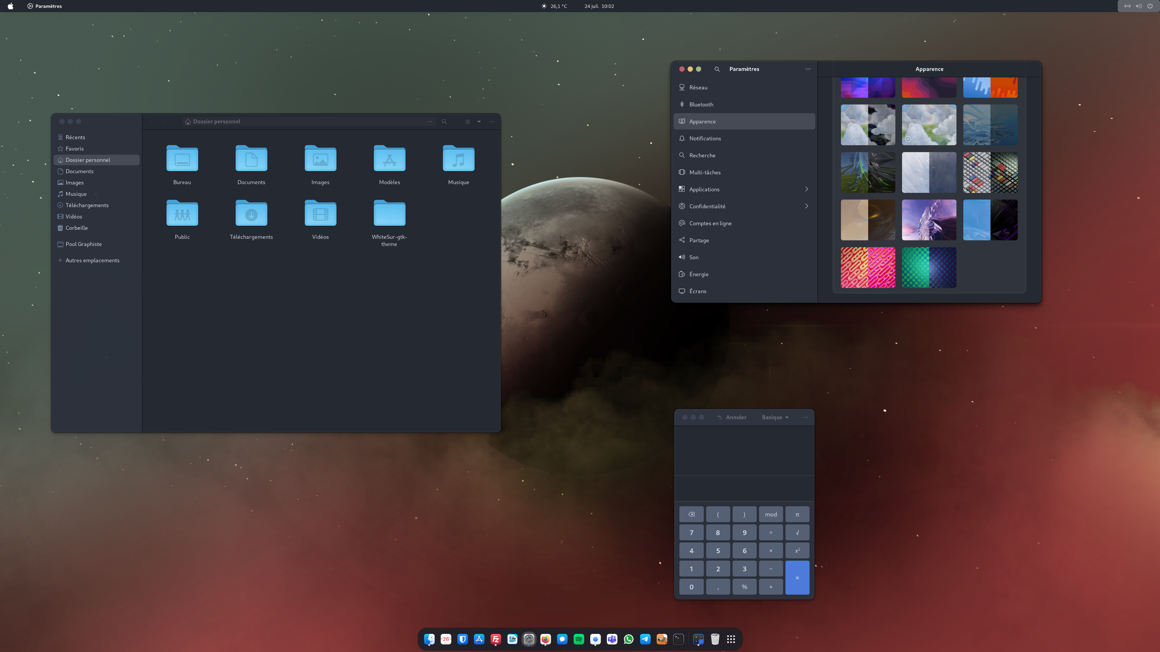Open Telegram from the dock
1160x652 pixels.
(x=645, y=639)
